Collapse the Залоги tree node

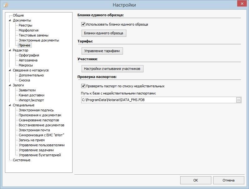(10, 85)
